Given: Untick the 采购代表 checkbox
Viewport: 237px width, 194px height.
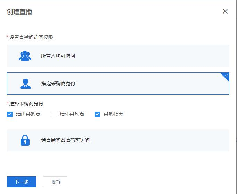Looking at the screenshot, I should click(97, 114).
